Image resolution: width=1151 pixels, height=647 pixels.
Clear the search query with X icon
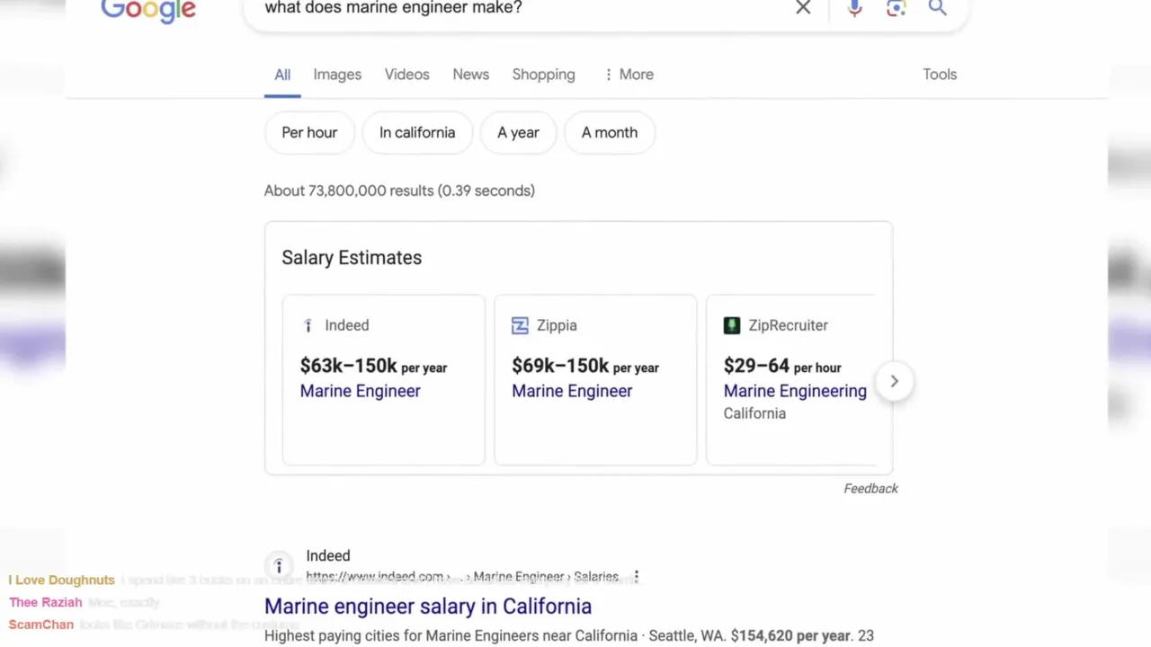point(803,8)
